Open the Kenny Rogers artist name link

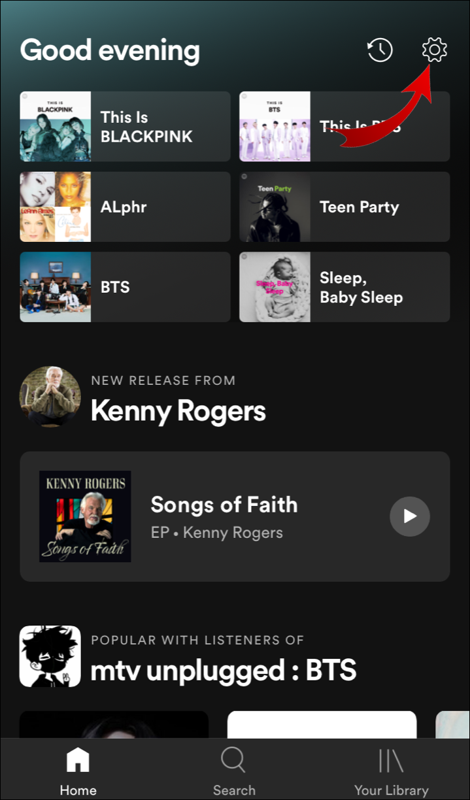(178, 411)
